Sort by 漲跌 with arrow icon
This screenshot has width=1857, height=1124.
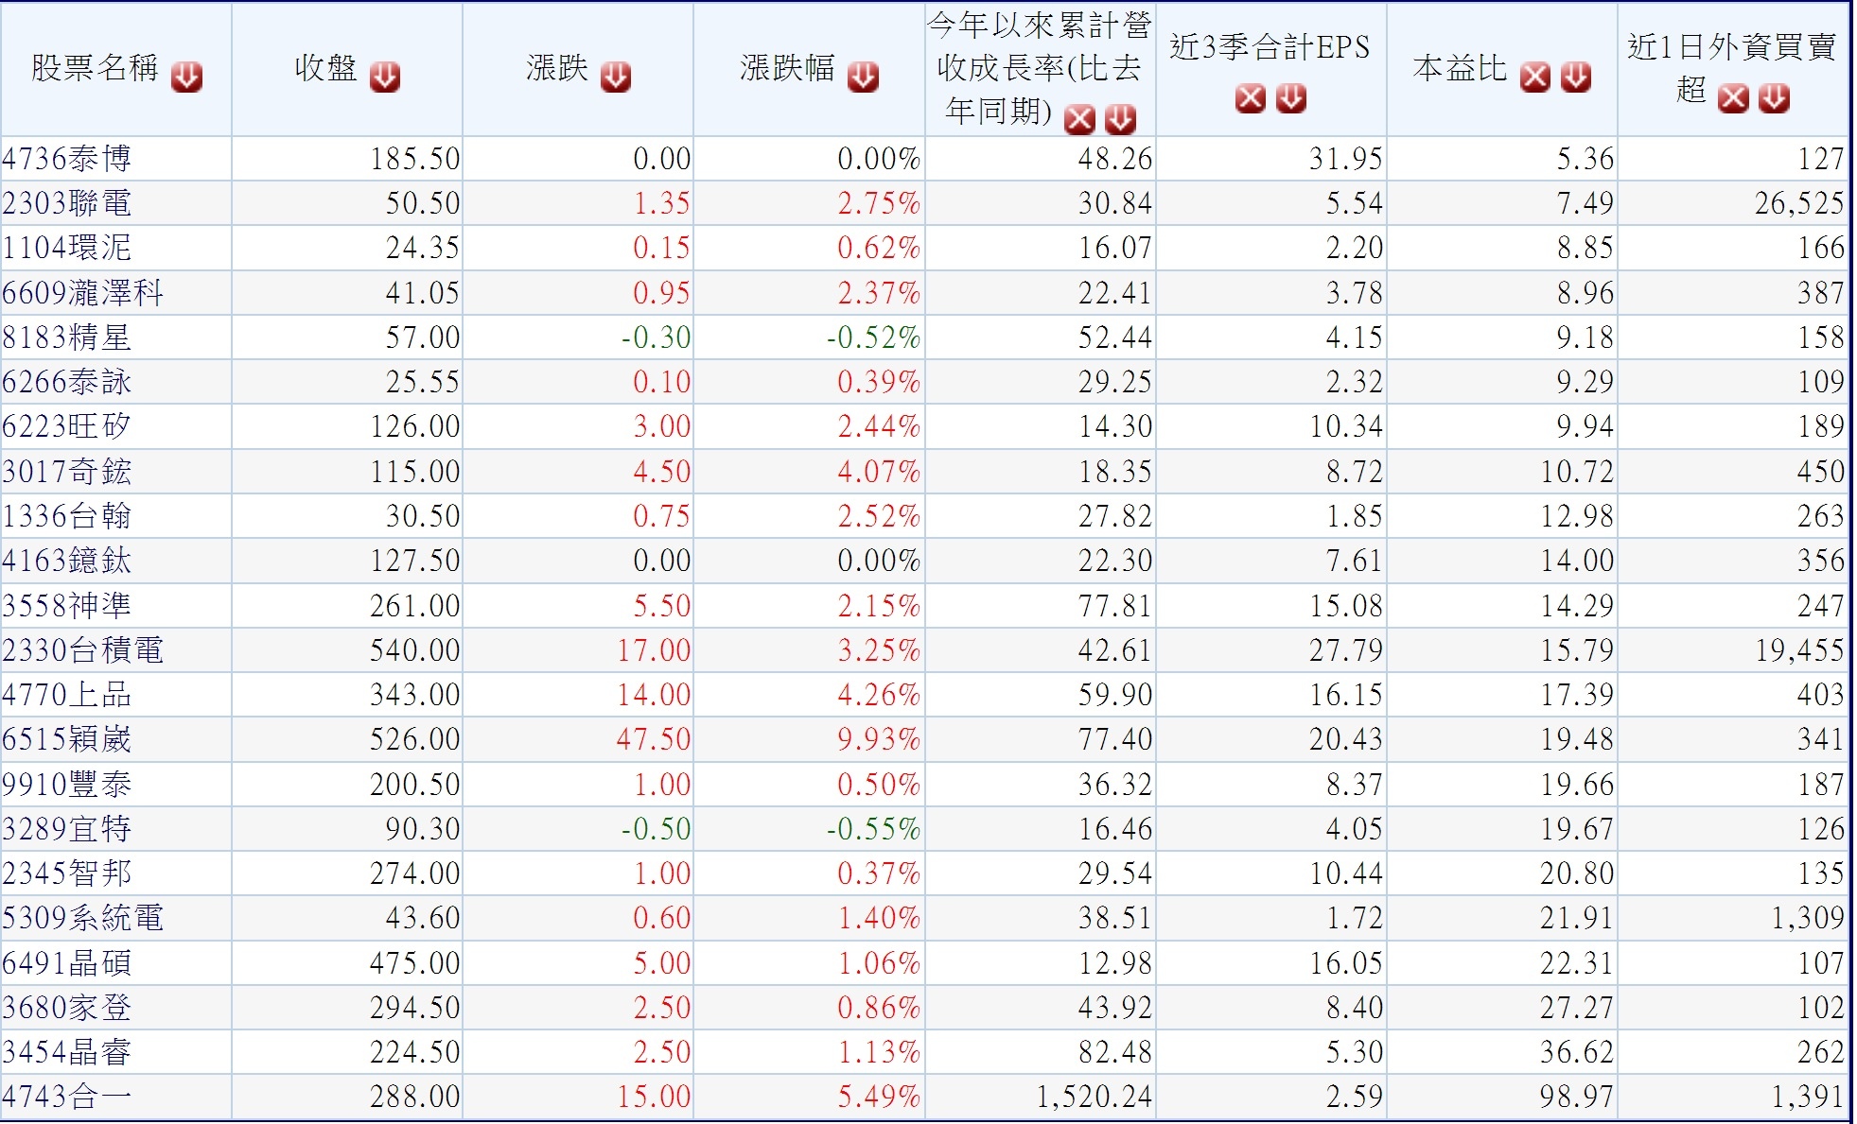[615, 77]
